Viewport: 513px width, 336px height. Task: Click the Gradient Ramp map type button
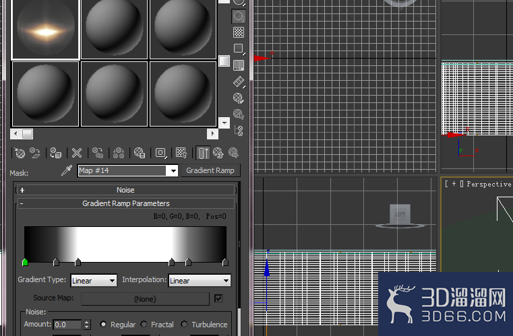[x=210, y=170]
